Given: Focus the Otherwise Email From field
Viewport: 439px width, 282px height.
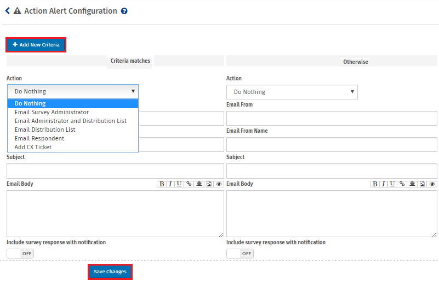Looking at the screenshot, I should pyautogui.click(x=332, y=118).
